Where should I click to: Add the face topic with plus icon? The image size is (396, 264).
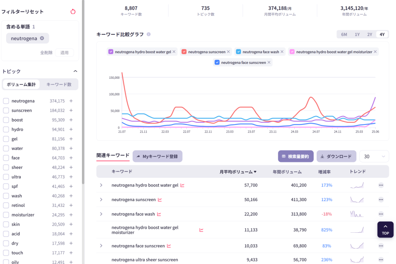71,158
